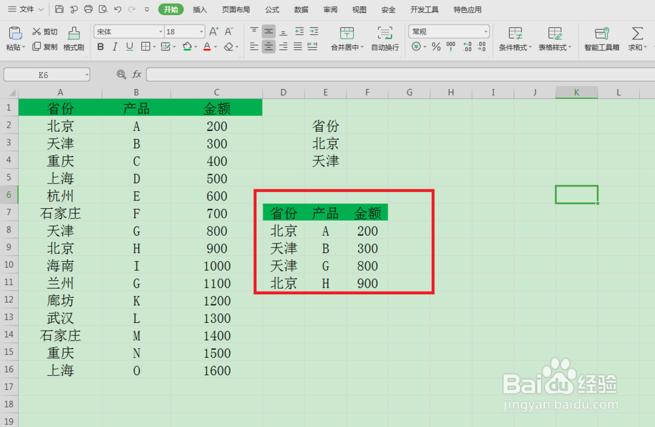Cut selection with 剪切
The height and width of the screenshot is (427, 655).
(45, 31)
